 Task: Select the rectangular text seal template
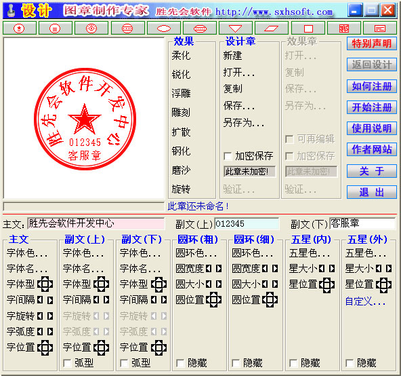380,29
